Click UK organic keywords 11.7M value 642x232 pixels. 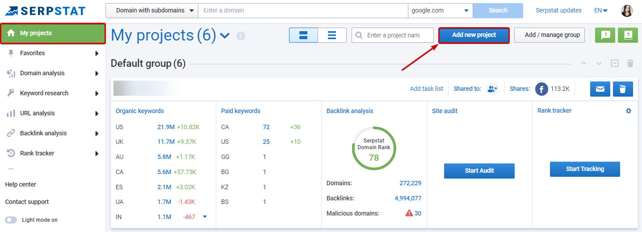[166, 142]
